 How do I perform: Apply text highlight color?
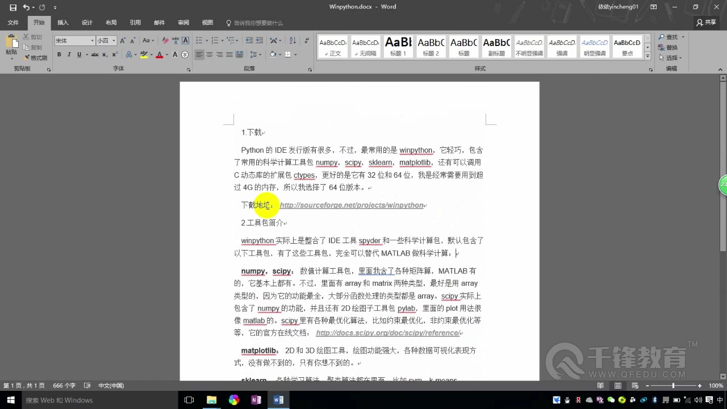tap(144, 54)
